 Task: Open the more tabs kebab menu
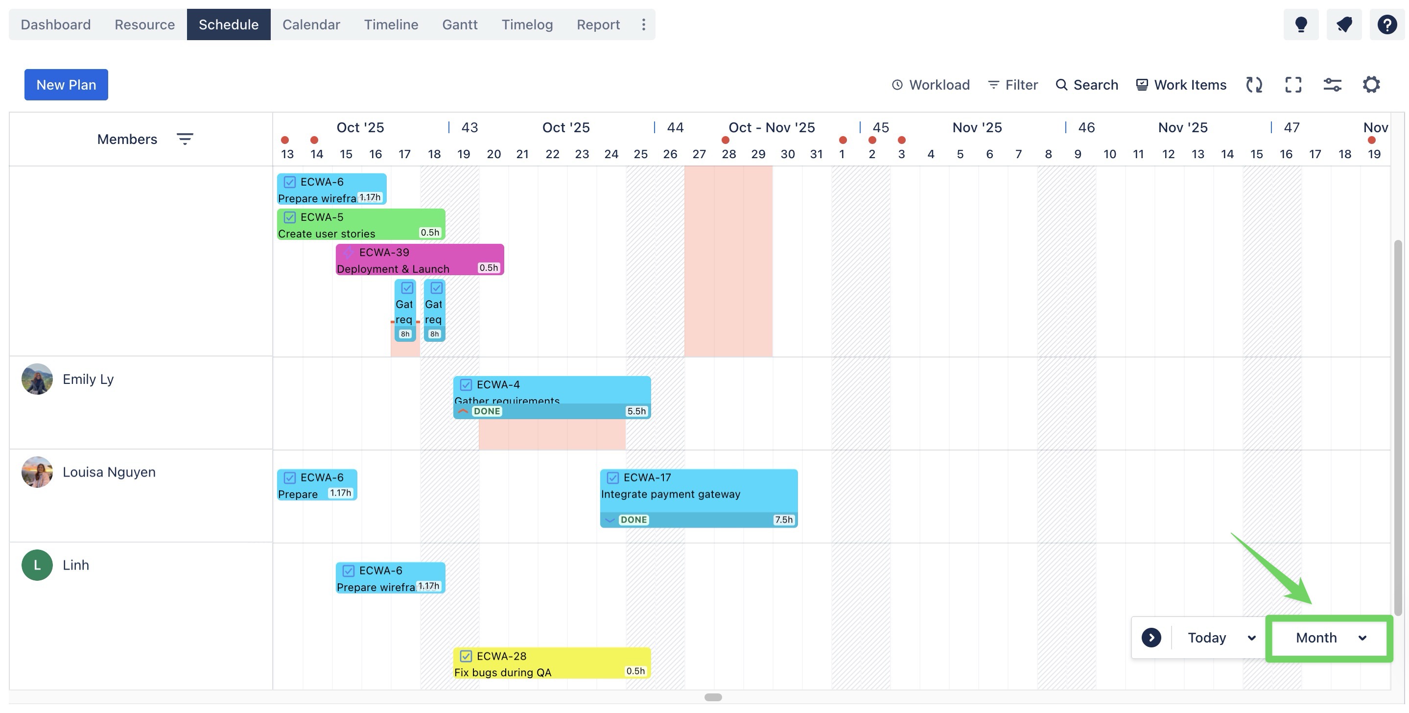point(643,24)
